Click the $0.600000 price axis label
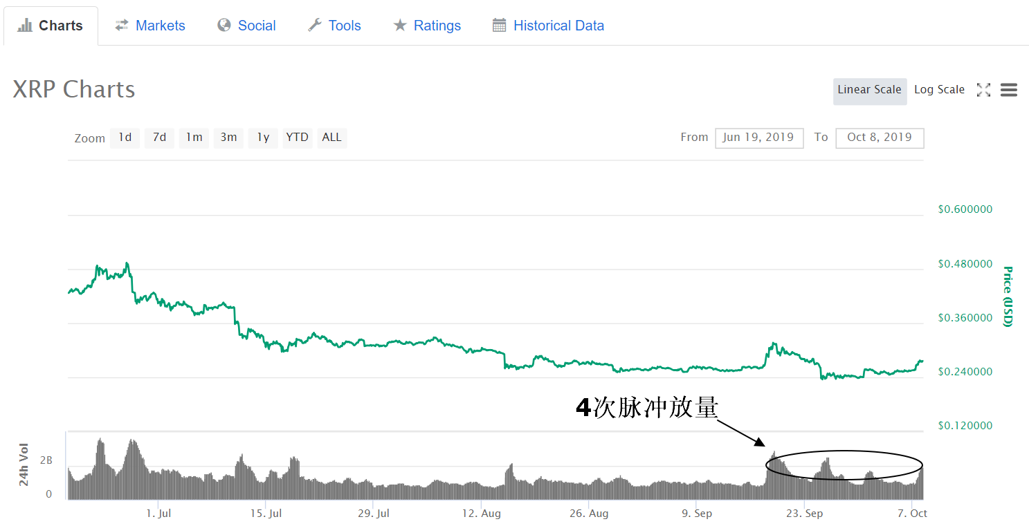 965,209
